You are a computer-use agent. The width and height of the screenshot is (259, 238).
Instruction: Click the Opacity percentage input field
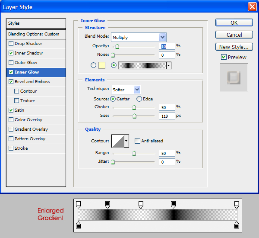tap(167, 46)
